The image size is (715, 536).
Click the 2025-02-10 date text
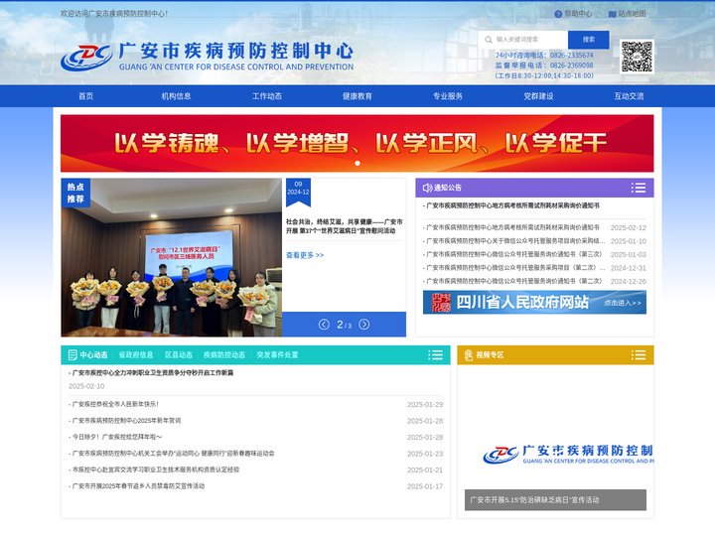pyautogui.click(x=86, y=386)
